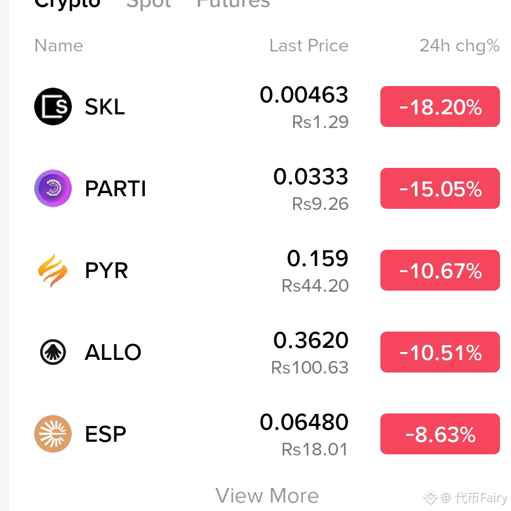Screen dimensions: 511x511
Task: Tap the purple PARTI coin icon
Action: [x=53, y=188]
